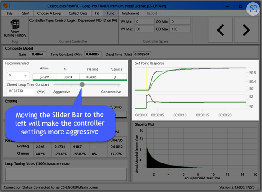Click the value 0.04705 in the table
This screenshot has height=192, width=262.
[x=116, y=140]
